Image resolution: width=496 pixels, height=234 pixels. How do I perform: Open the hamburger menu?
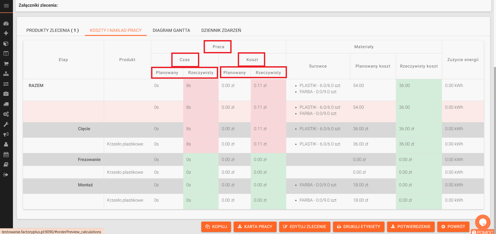tap(6, 6)
